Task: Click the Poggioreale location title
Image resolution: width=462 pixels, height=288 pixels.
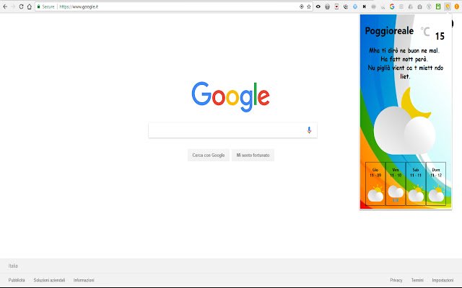Action: click(x=389, y=30)
